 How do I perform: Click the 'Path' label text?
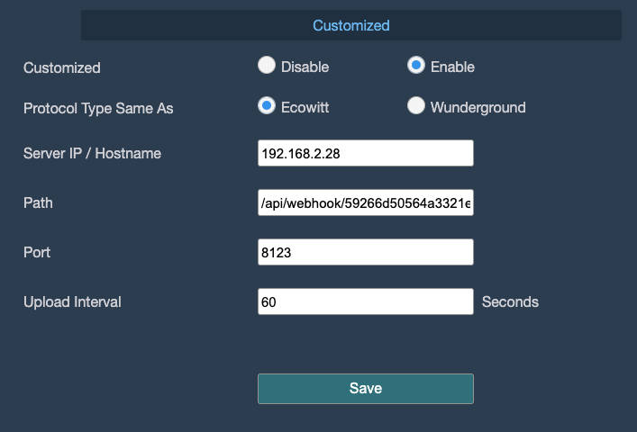38,203
